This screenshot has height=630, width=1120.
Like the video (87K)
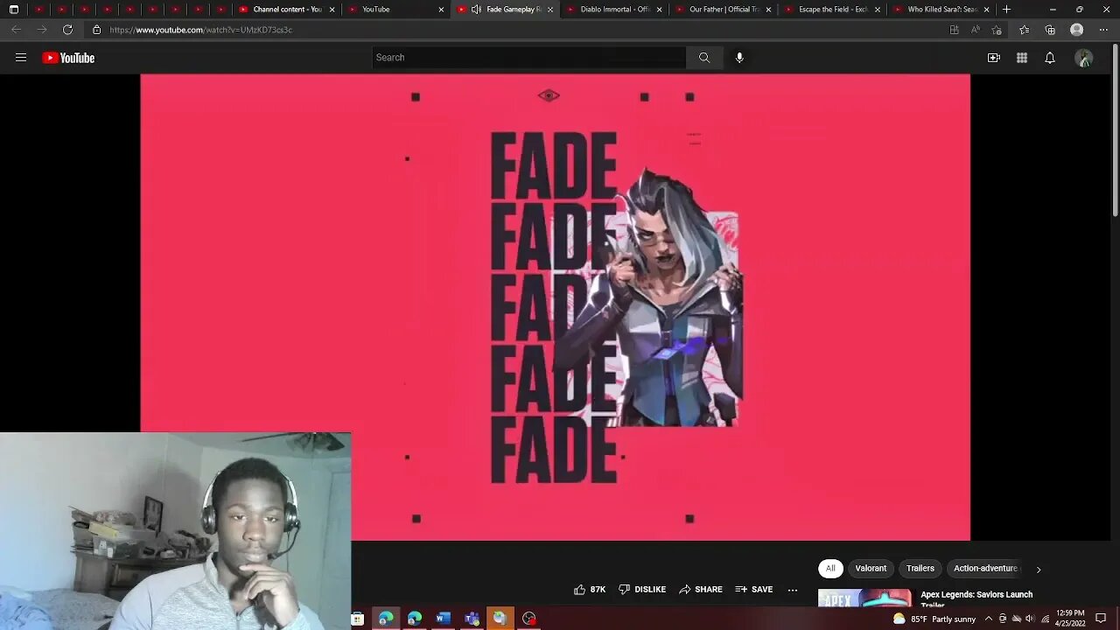[x=590, y=590]
